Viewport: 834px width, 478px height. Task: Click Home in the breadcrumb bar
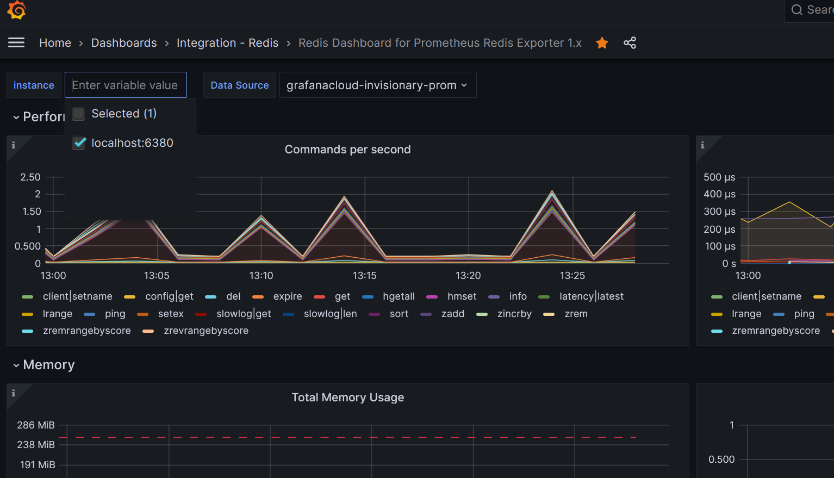click(x=55, y=42)
